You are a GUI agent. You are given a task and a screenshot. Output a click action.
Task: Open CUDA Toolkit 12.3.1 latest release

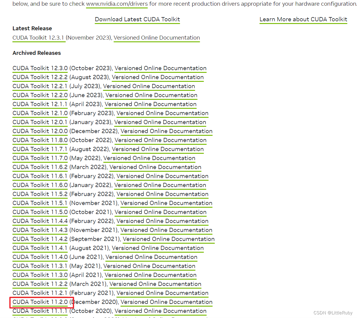38,37
